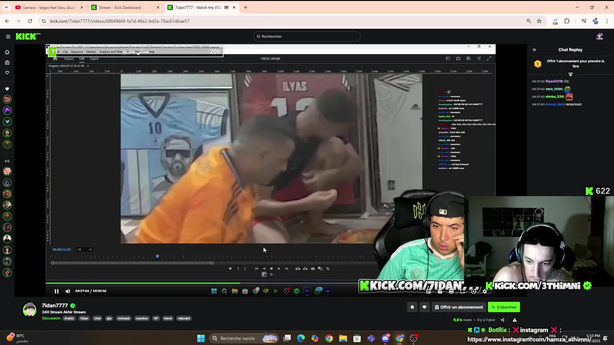Switch to Stream - Kick Dashboard tab
Viewport: 614px width, 345px height.
tap(125, 8)
